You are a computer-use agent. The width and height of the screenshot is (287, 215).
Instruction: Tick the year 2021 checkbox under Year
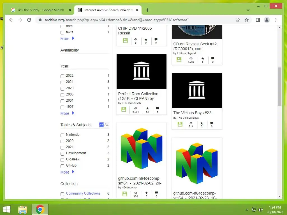[x=62, y=82]
